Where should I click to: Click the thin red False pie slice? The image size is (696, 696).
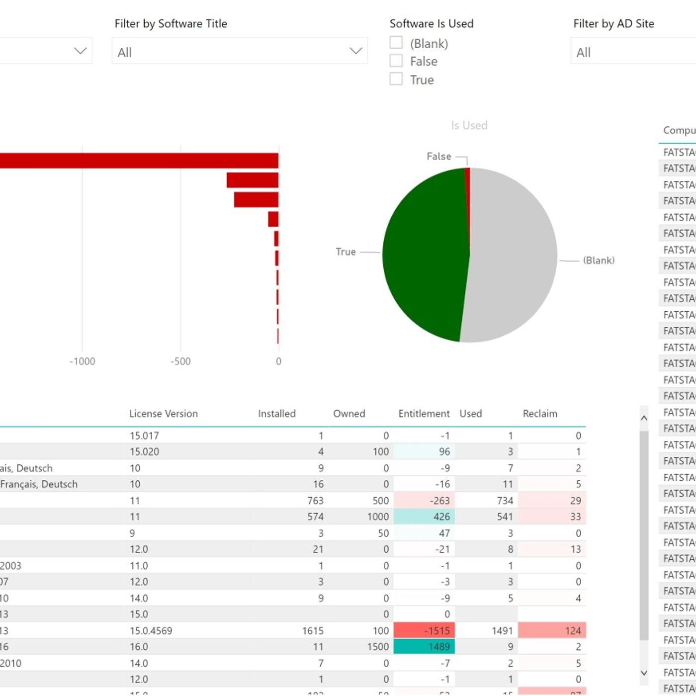(x=468, y=199)
